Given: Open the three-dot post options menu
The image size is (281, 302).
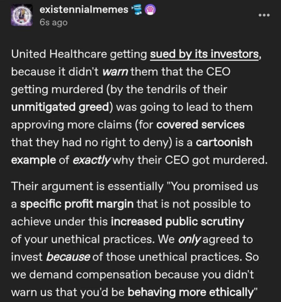Looking at the screenshot, I should [264, 15].
